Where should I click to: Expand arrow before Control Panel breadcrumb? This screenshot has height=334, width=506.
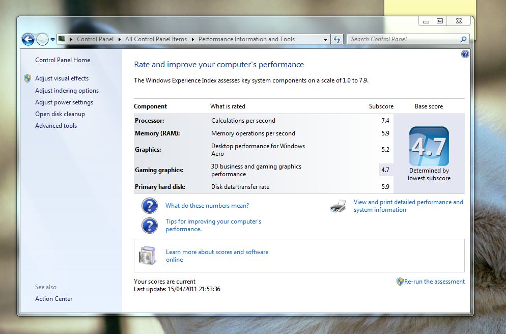coord(71,39)
